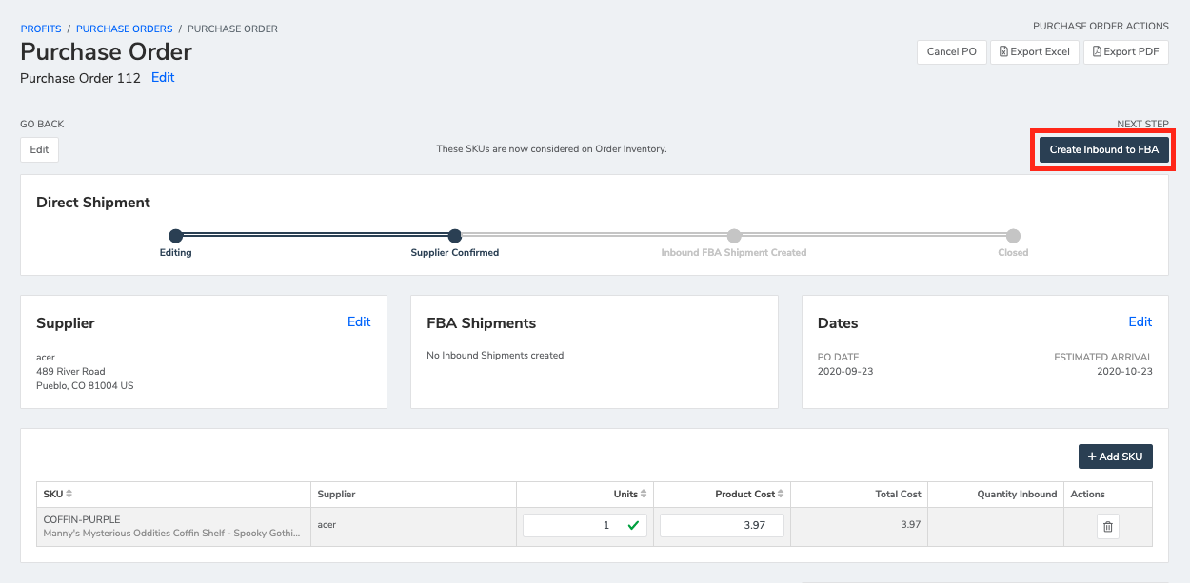Open the Supplier Edit link
The image size is (1190, 583).
point(359,321)
